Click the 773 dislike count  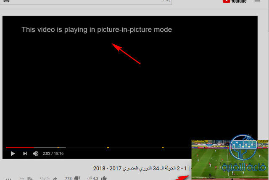(68, 178)
